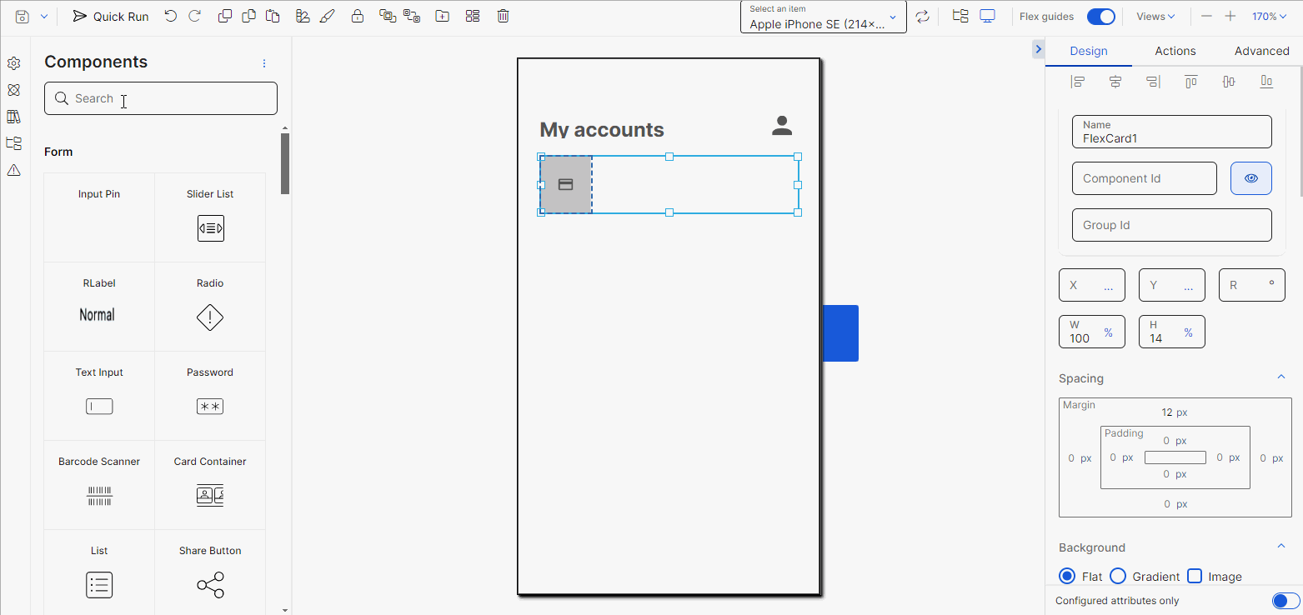
Task: Select the Delete trash icon
Action: (503, 15)
